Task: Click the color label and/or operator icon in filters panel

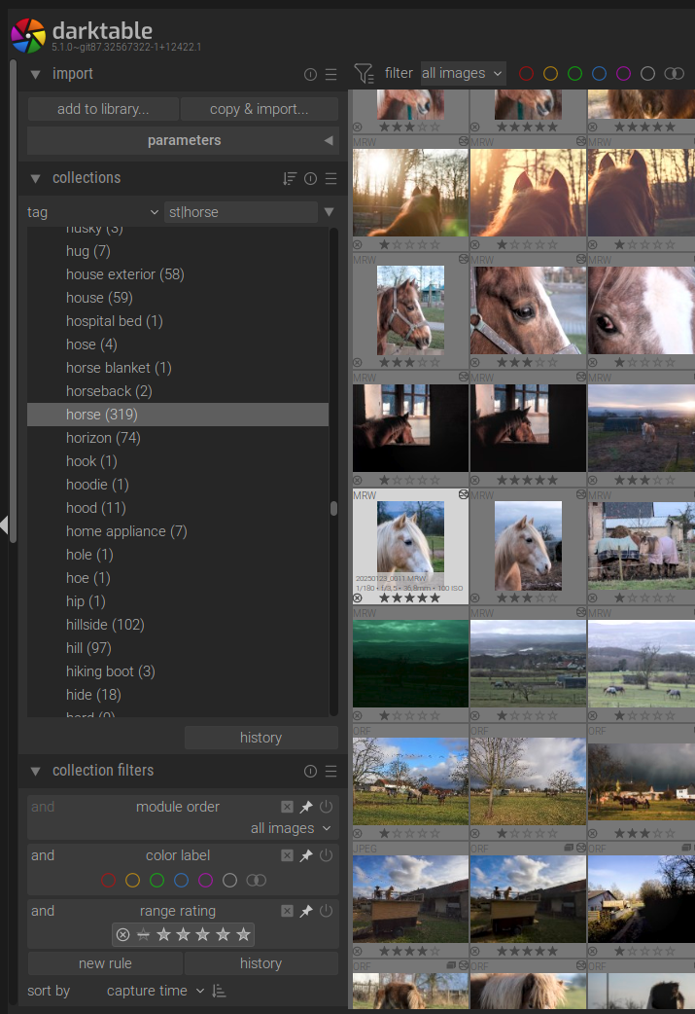Action: pos(257,880)
